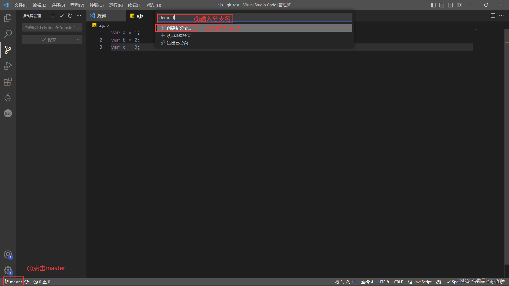Open the Extensions view

click(8, 82)
